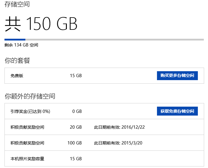The height and width of the screenshot is (168, 208).
Task: Click the 15 GB value in 免费版 row
Action: [x=76, y=76]
